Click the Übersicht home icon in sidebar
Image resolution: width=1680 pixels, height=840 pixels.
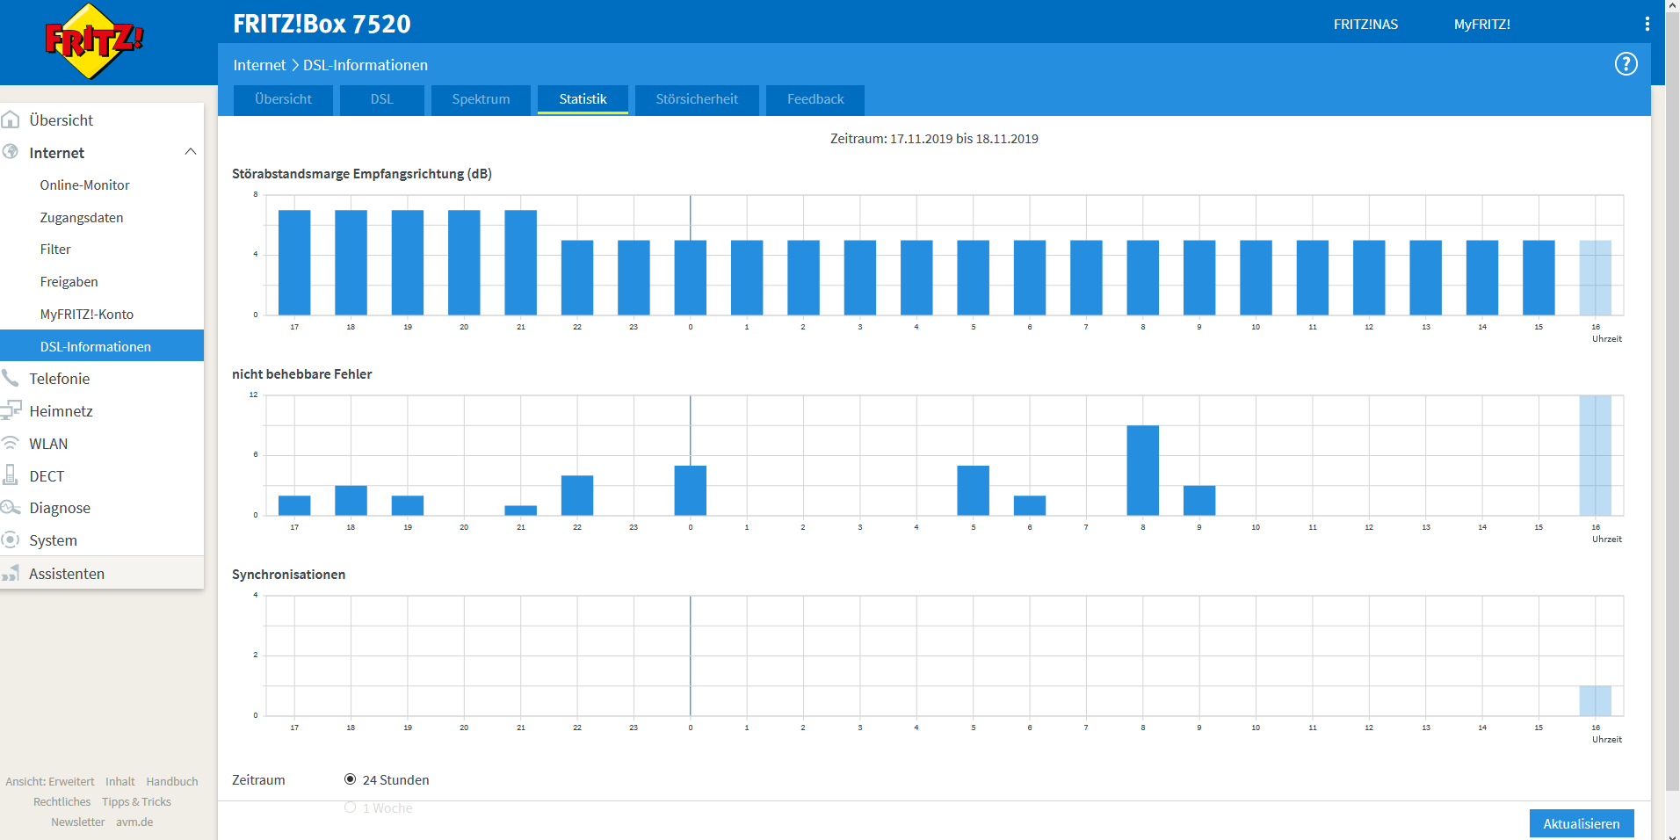tap(11, 119)
